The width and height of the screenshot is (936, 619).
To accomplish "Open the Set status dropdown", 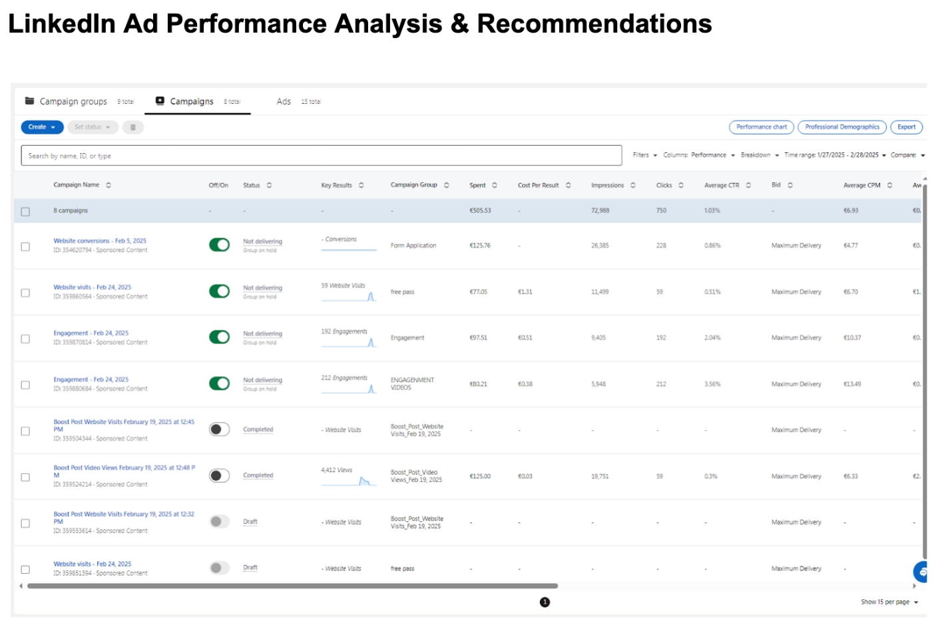I will click(93, 127).
